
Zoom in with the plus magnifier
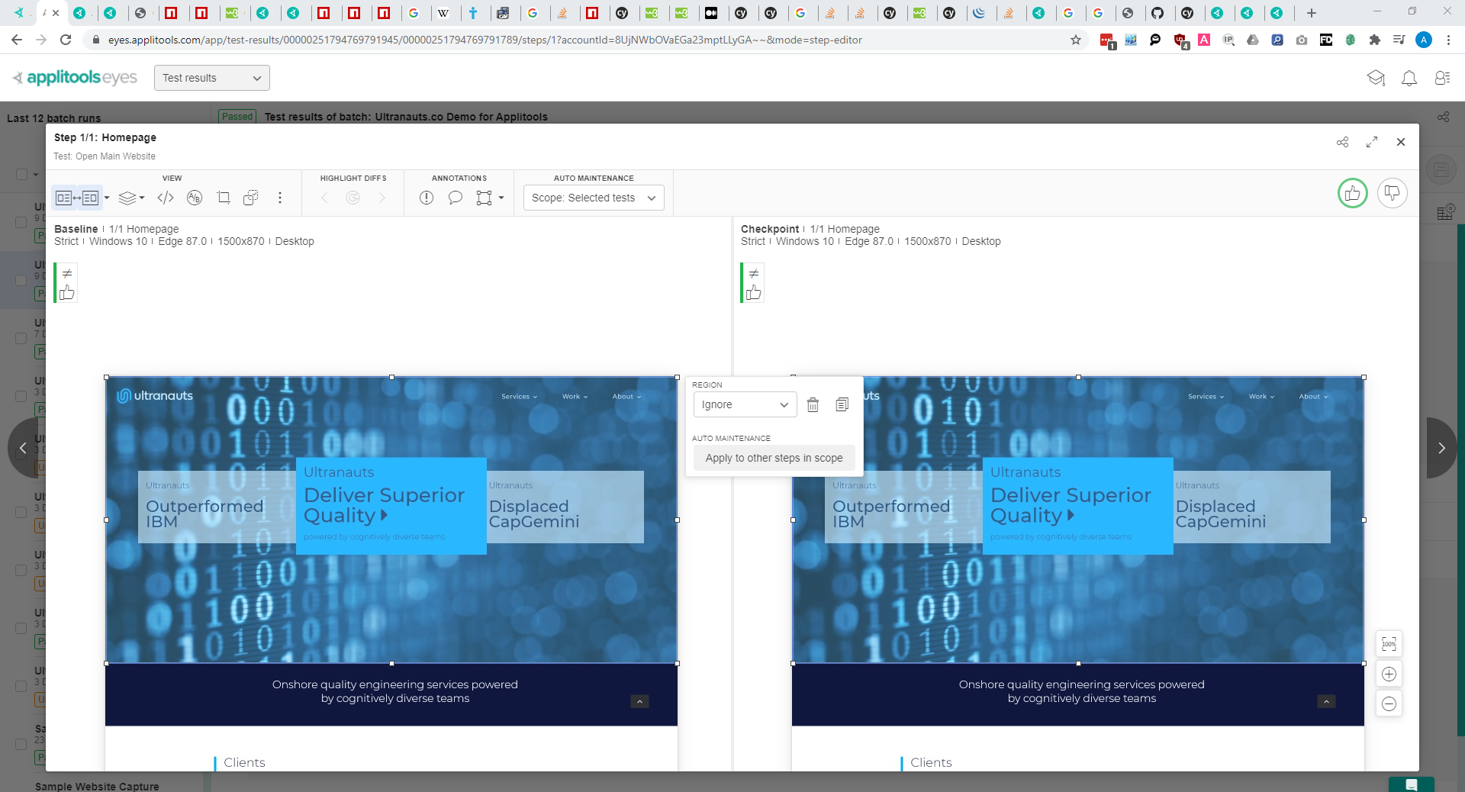tap(1389, 674)
